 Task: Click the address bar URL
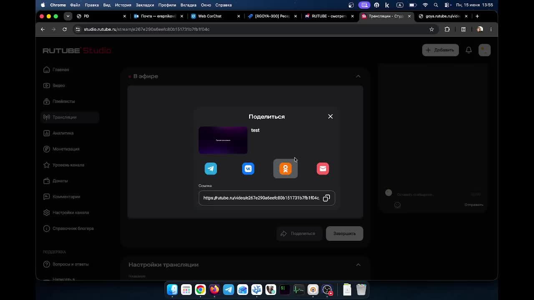[x=146, y=29]
